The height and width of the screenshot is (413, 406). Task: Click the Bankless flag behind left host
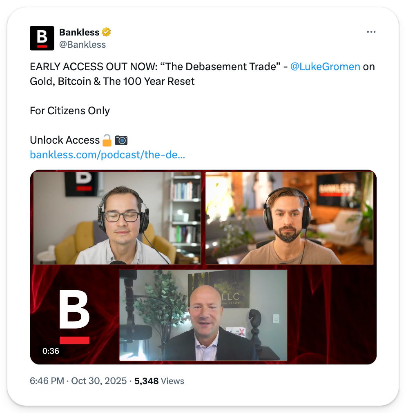(81, 184)
